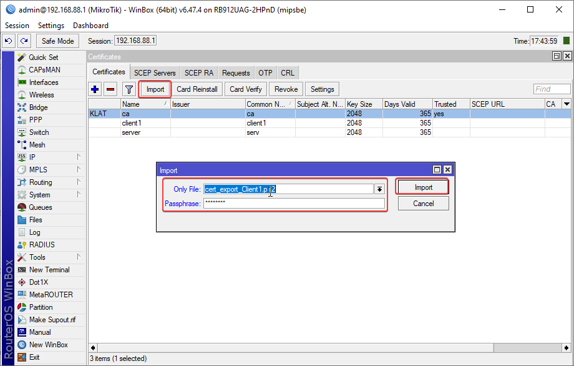Confirm the Import button in the dialog
This screenshot has height=366, width=574.
[x=423, y=187]
